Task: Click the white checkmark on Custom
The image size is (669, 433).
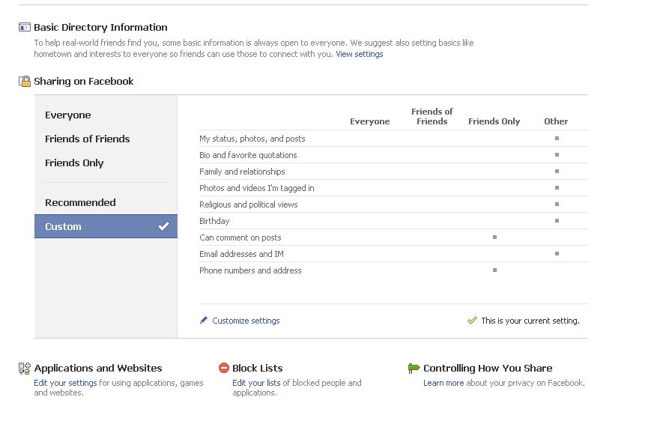Action: pos(163,227)
